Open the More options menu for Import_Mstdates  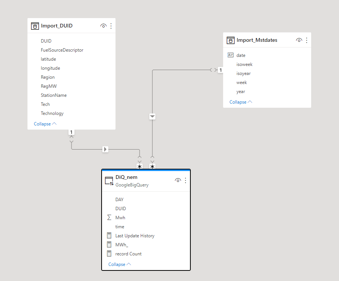[306, 40]
